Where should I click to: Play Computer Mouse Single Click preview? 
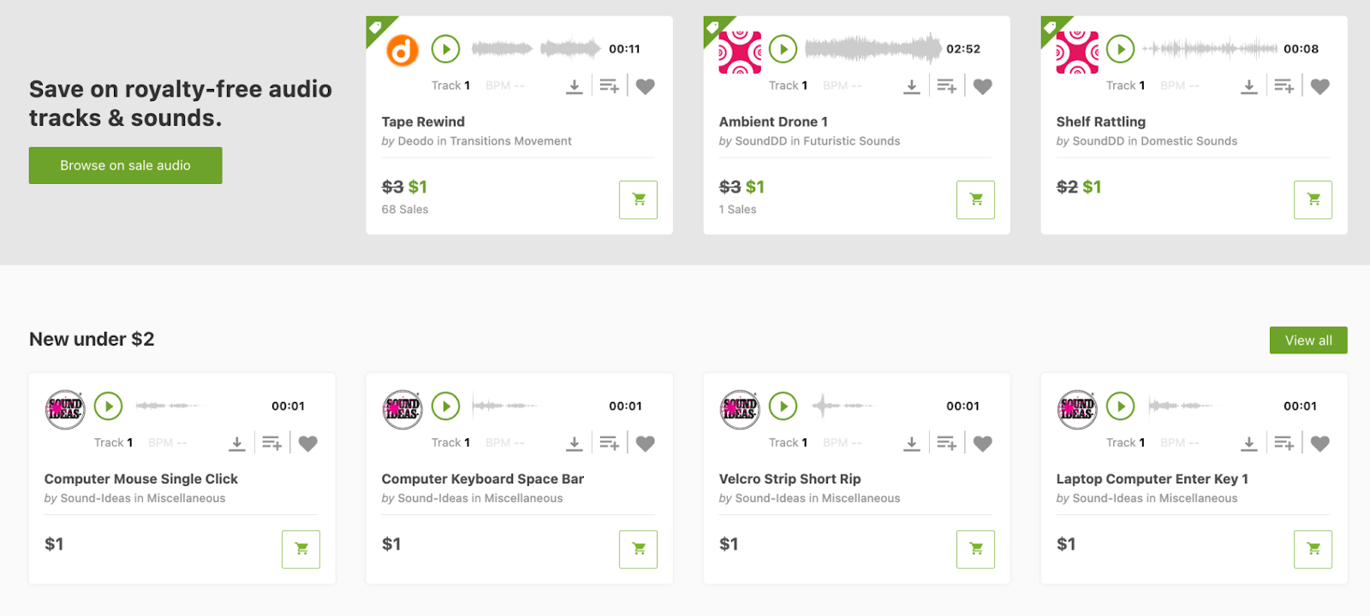[x=108, y=406]
